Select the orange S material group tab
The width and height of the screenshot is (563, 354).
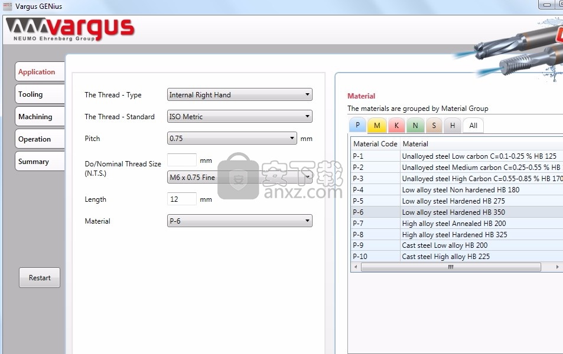434,126
